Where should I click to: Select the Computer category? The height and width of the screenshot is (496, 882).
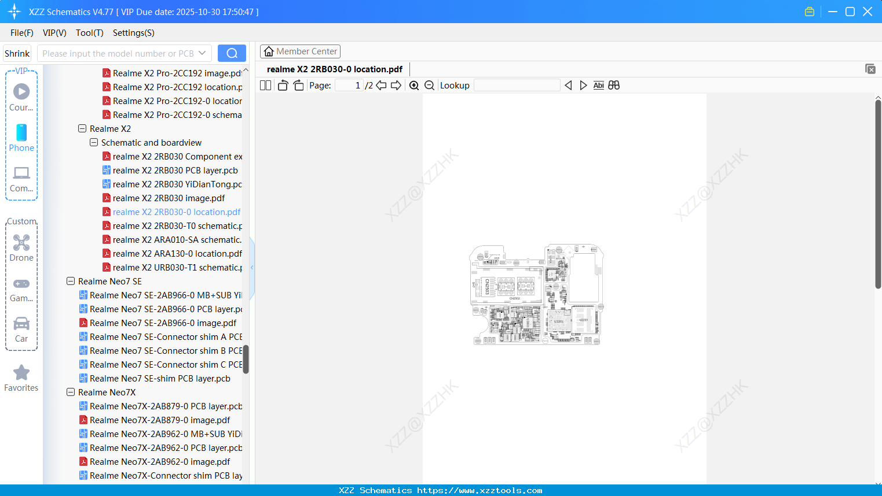(21, 179)
